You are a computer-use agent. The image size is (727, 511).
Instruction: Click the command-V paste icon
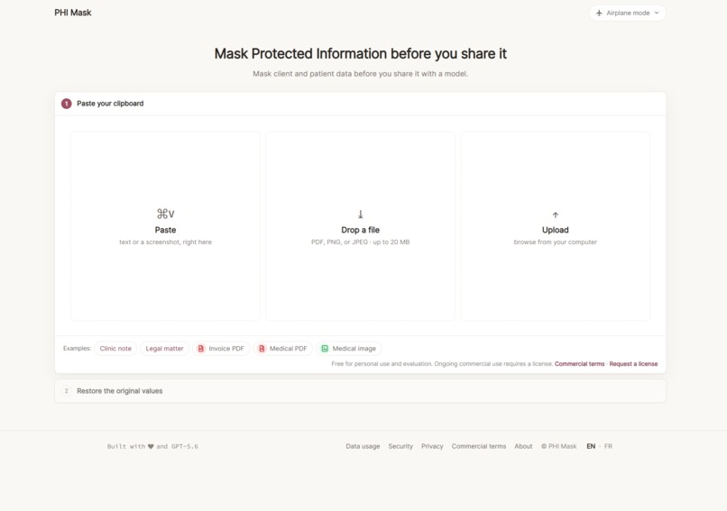[166, 214]
